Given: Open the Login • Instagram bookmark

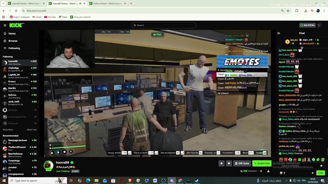Looking at the screenshot, I should tap(20, 17).
